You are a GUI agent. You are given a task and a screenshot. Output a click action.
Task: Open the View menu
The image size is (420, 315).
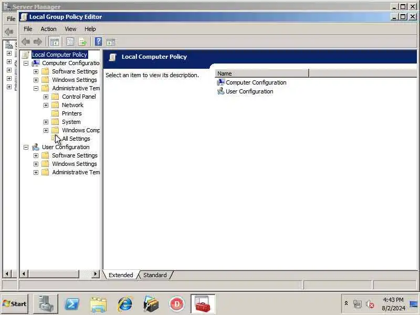70,29
